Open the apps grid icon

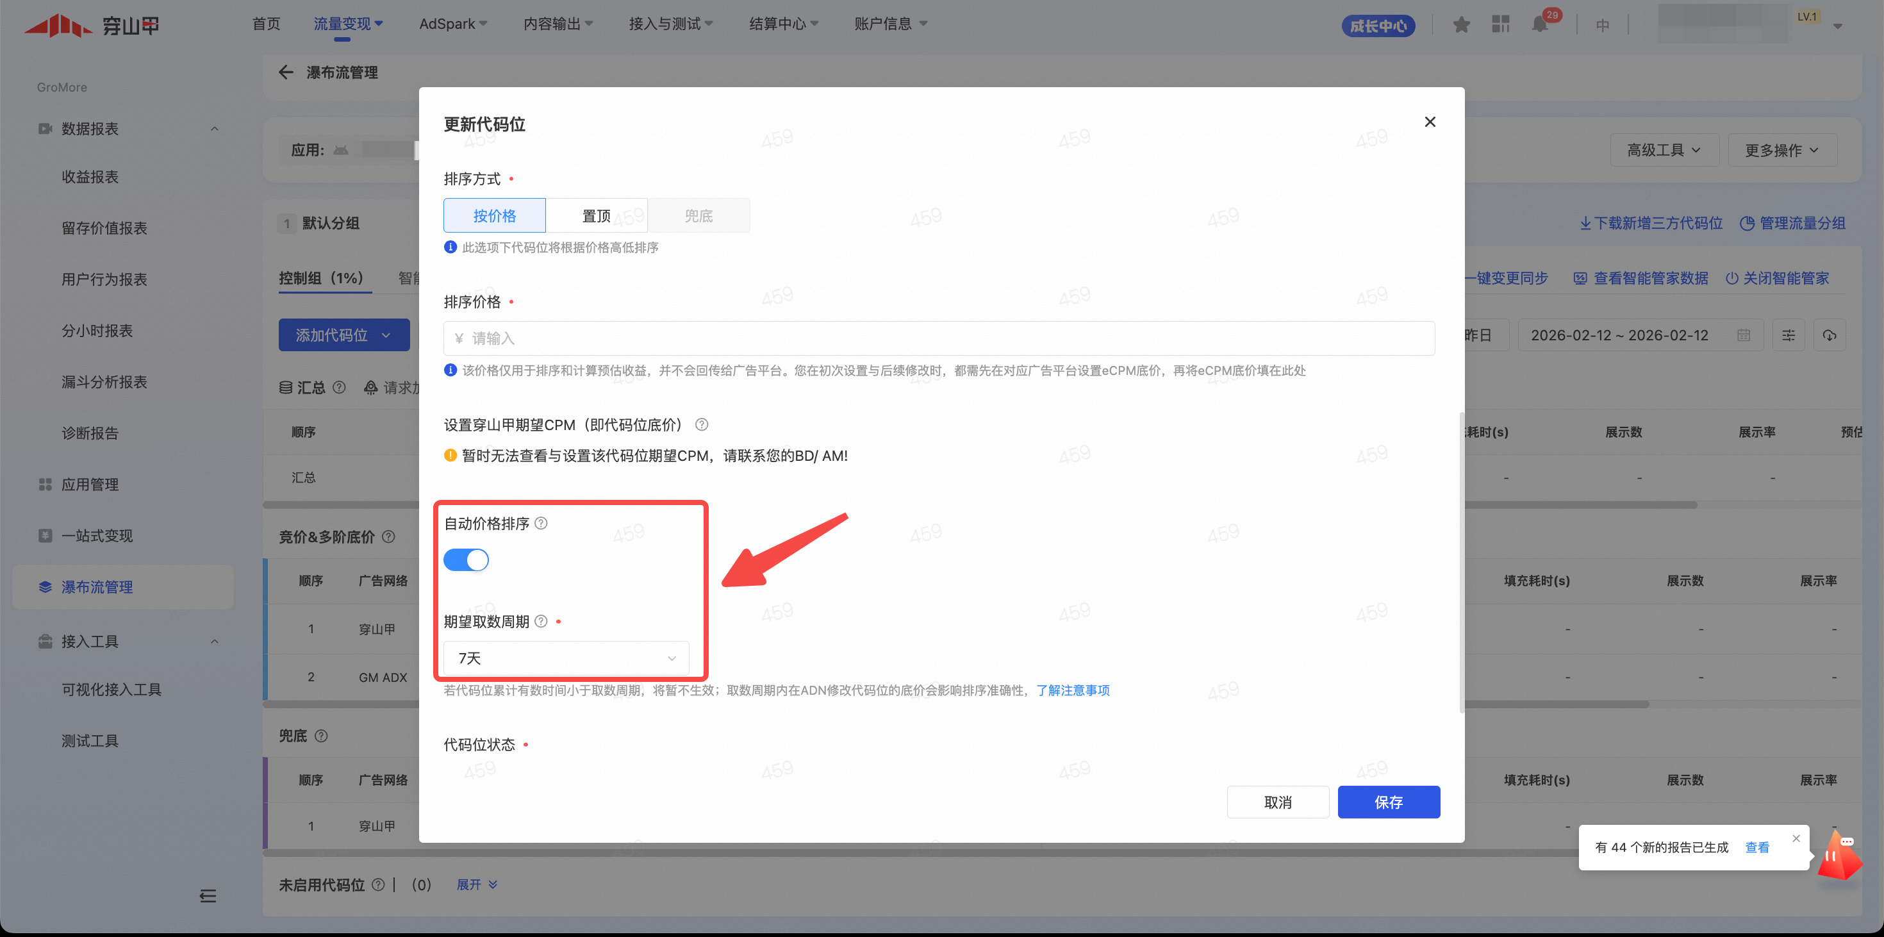click(x=1500, y=25)
